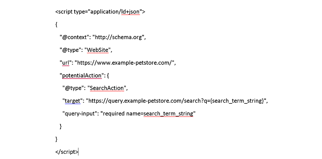
Task: Click the query.example-petstore.com search URL value
Action: point(176,101)
